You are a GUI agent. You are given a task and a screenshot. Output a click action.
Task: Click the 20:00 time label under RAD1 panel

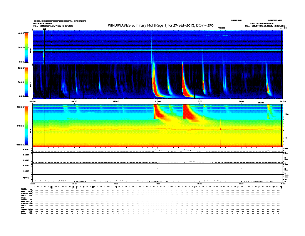[x=241, y=101]
